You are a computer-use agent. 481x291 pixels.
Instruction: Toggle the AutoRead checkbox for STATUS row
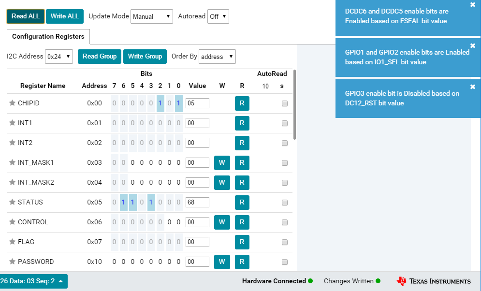[285, 203]
